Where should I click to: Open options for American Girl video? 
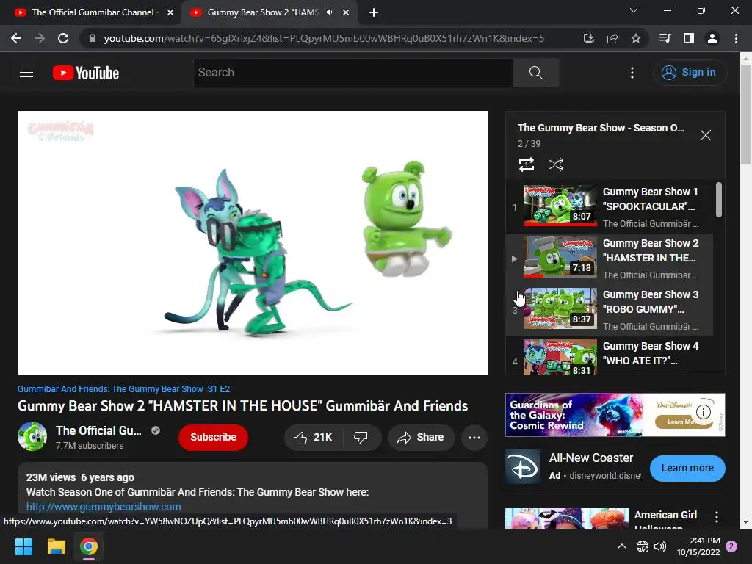(x=717, y=516)
